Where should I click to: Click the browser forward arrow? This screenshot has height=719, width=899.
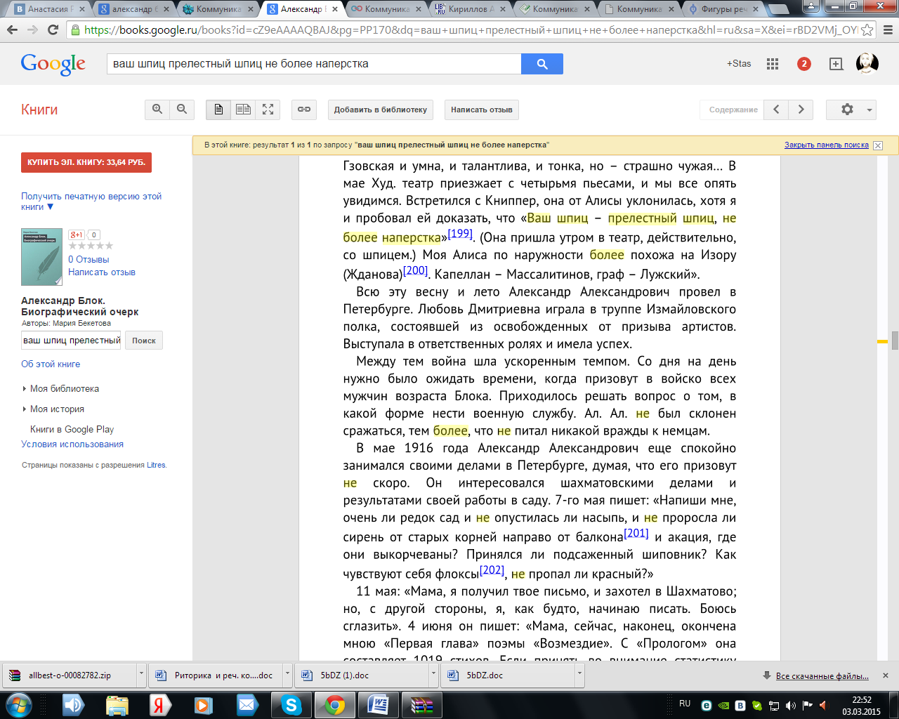[x=32, y=30]
